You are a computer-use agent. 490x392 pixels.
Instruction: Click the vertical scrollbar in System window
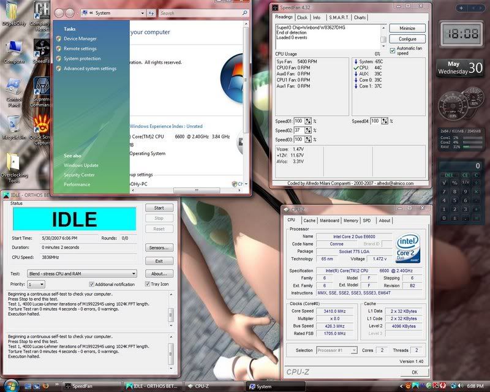[246, 80]
